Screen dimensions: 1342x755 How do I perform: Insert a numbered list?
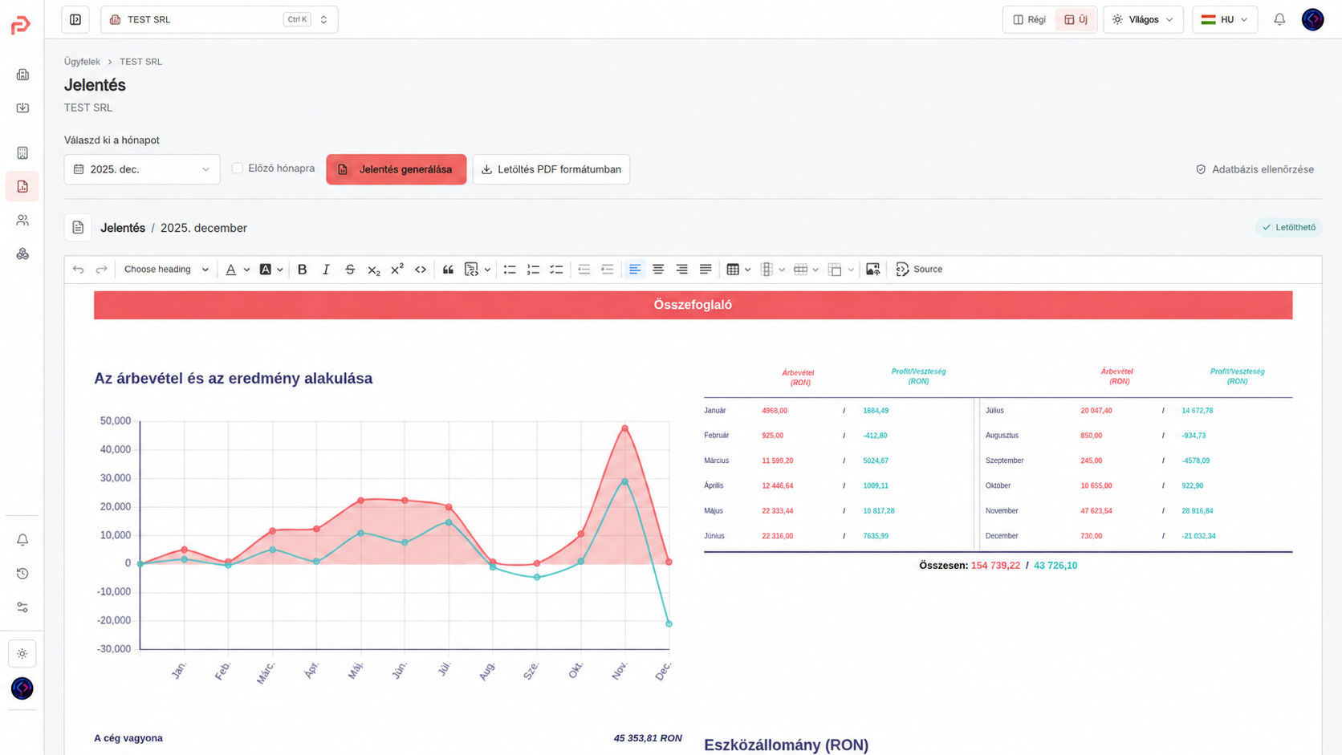533,270
